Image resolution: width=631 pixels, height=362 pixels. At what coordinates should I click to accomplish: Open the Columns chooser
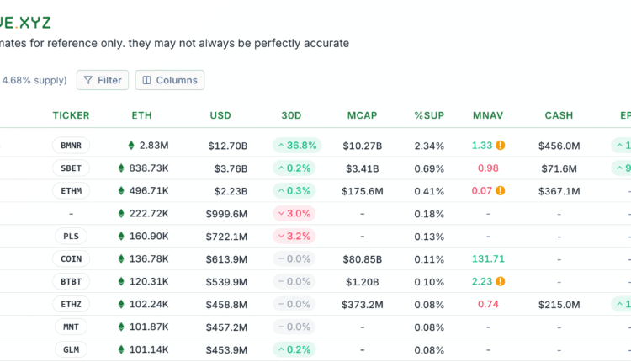(170, 81)
